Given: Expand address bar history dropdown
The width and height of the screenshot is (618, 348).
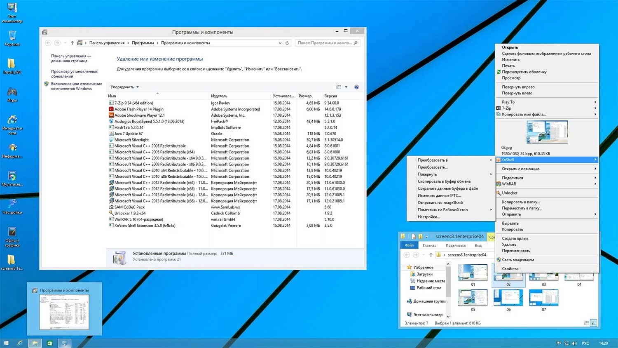Looking at the screenshot, I should coord(280,43).
